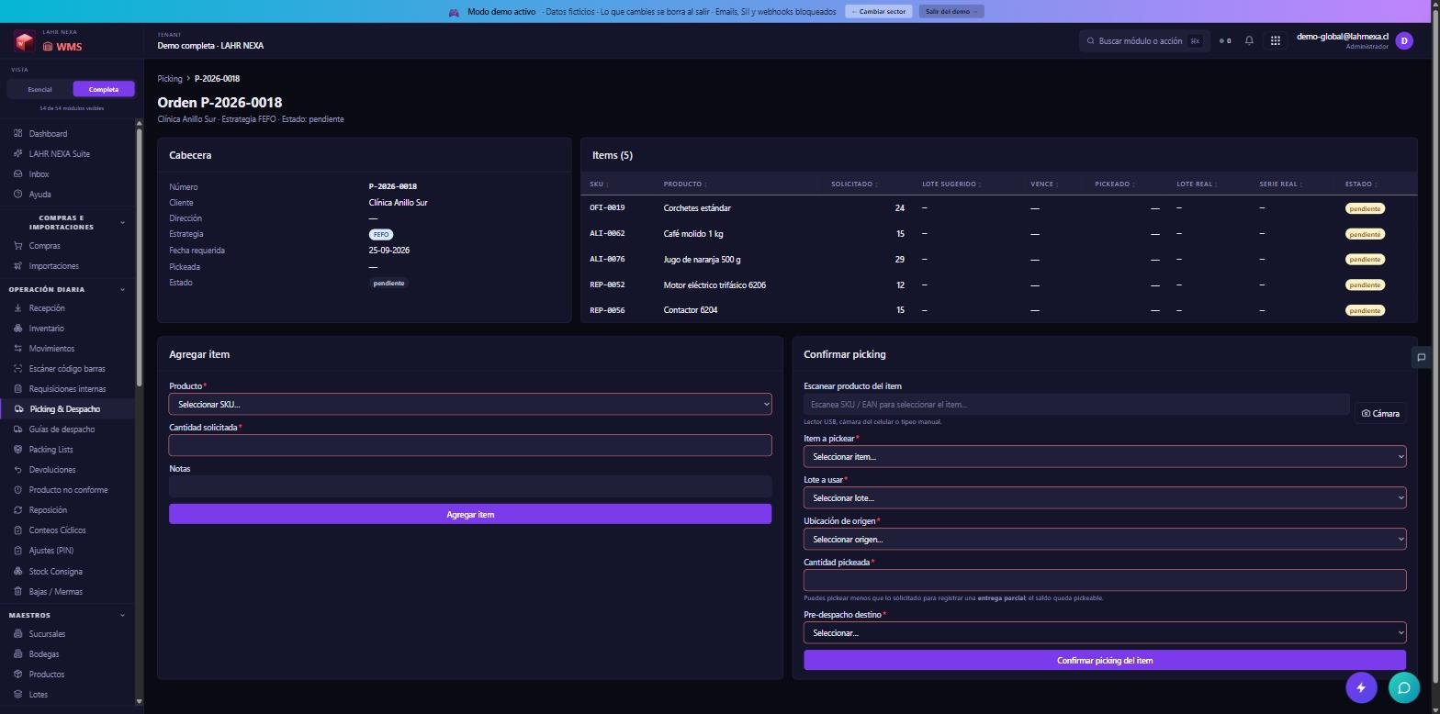Viewport: 1440px width, 714px height.
Task: Open Packing Lists menu item
Action: tap(51, 450)
